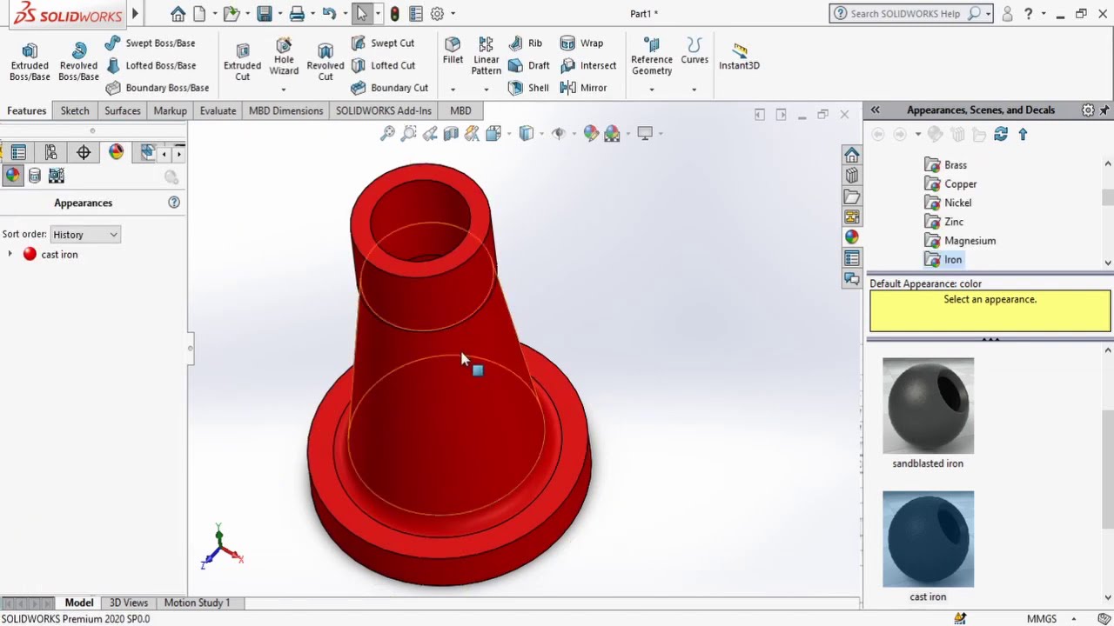This screenshot has width=1114, height=626.
Task: Switch to the Sketch tab
Action: (x=75, y=110)
